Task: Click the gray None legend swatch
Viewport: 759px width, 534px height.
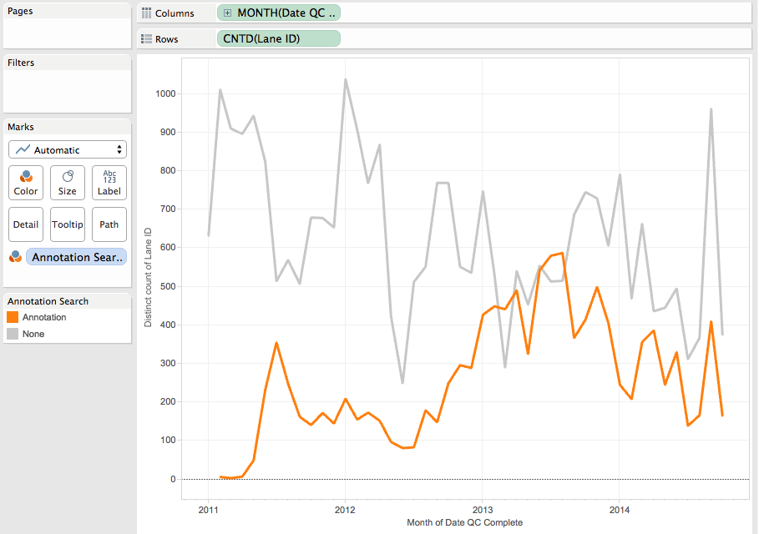Action: [x=13, y=334]
